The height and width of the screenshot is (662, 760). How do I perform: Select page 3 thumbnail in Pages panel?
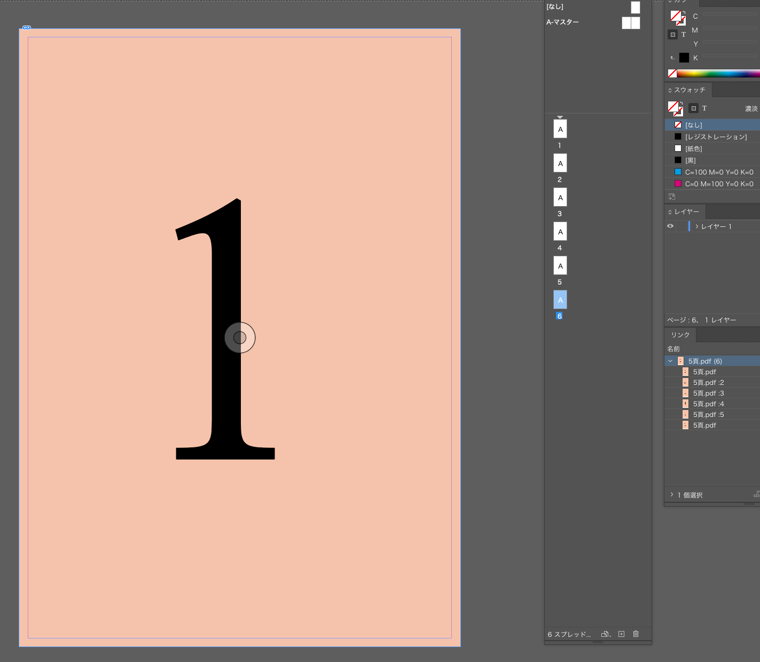[x=560, y=197]
